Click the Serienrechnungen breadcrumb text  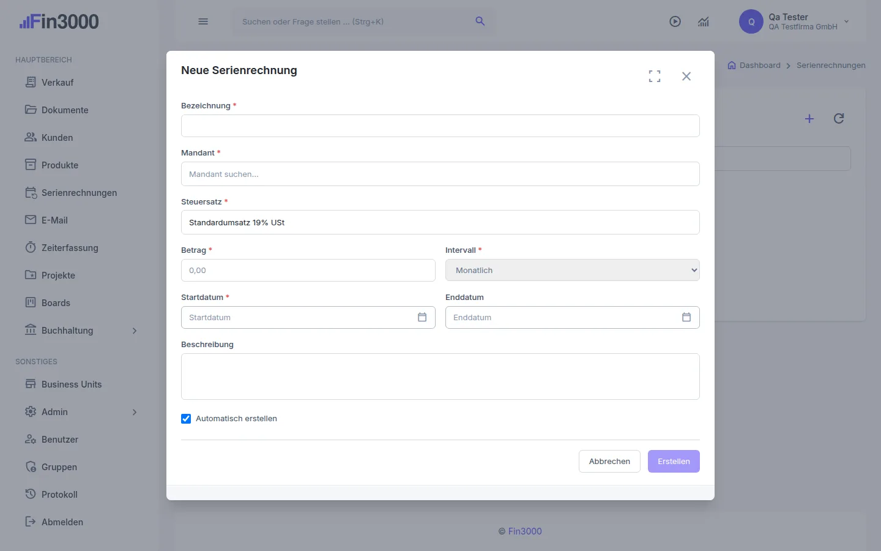click(x=831, y=66)
